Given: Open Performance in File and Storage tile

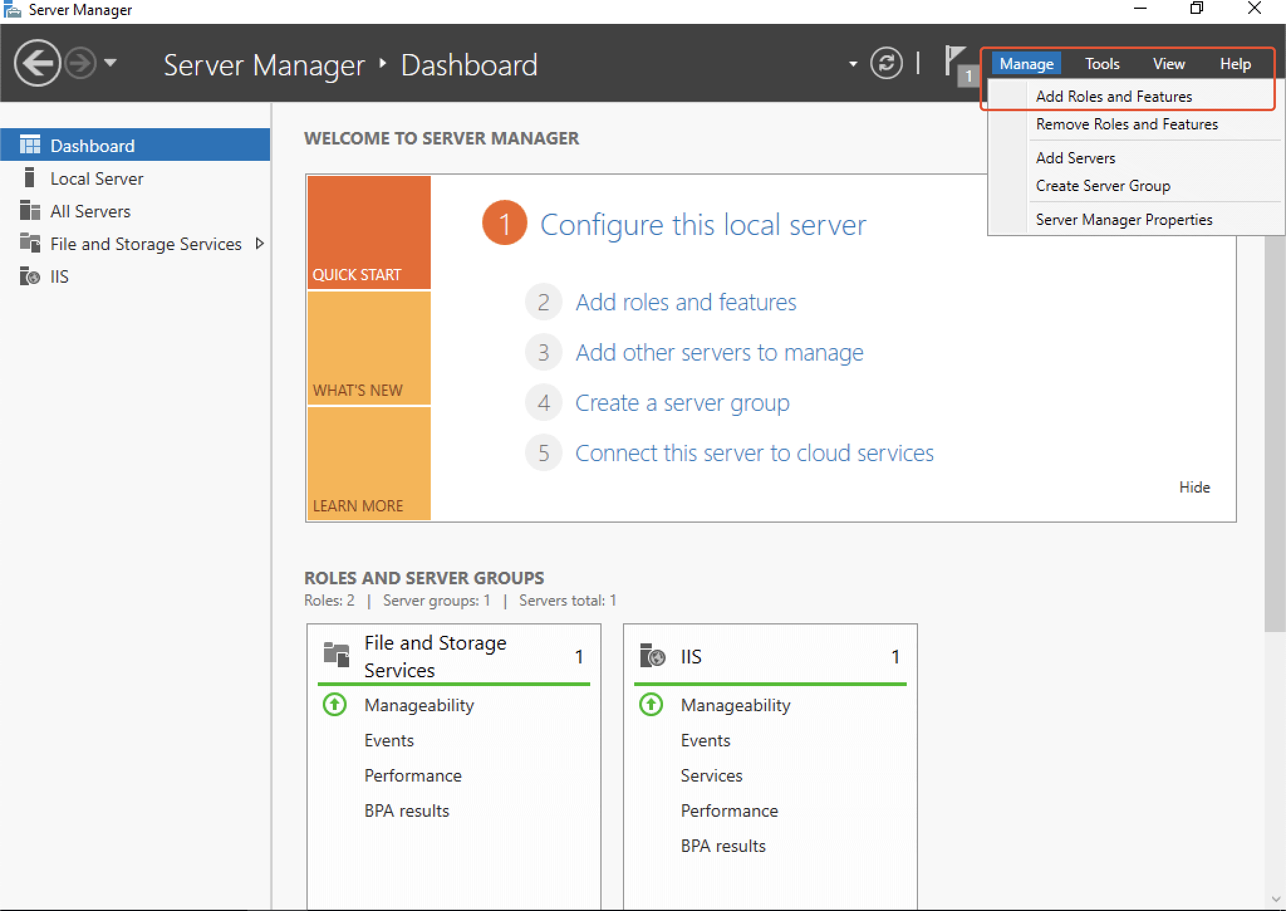Looking at the screenshot, I should click(413, 775).
